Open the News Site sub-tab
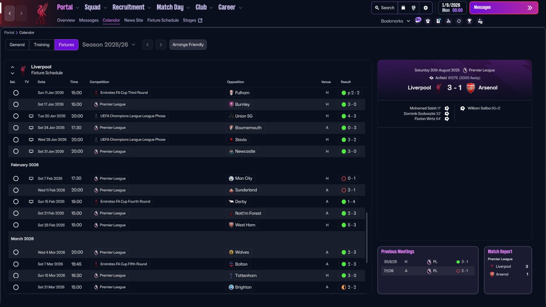This screenshot has height=307, width=546. [134, 20]
